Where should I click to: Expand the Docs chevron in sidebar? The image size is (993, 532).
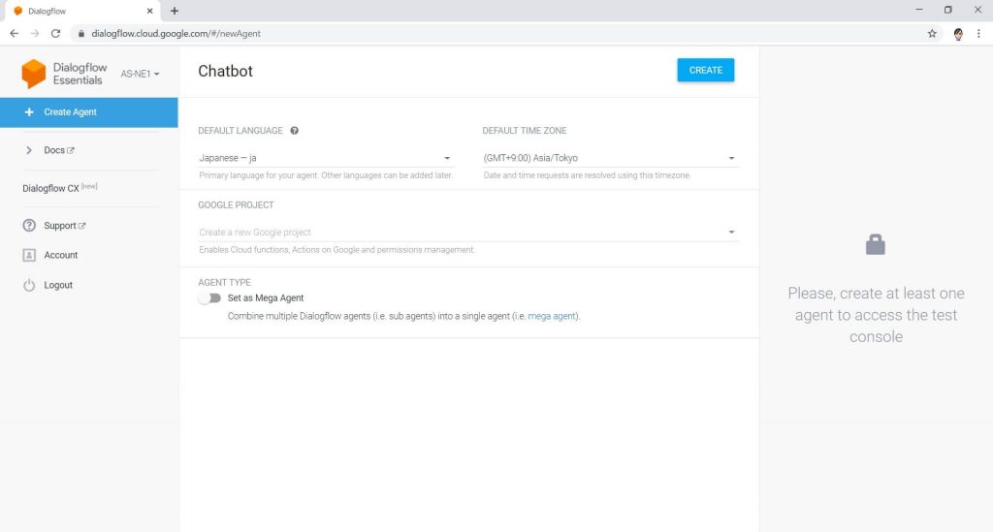[x=29, y=150]
